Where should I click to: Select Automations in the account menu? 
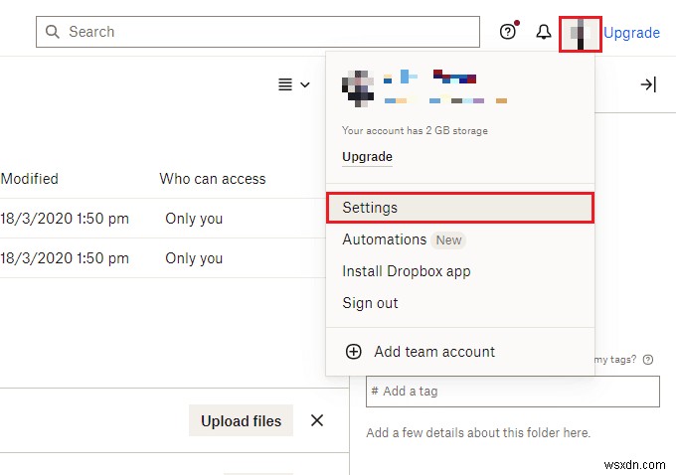[x=385, y=239]
